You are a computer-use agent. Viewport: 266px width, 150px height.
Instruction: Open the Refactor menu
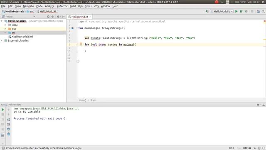[62, 6]
